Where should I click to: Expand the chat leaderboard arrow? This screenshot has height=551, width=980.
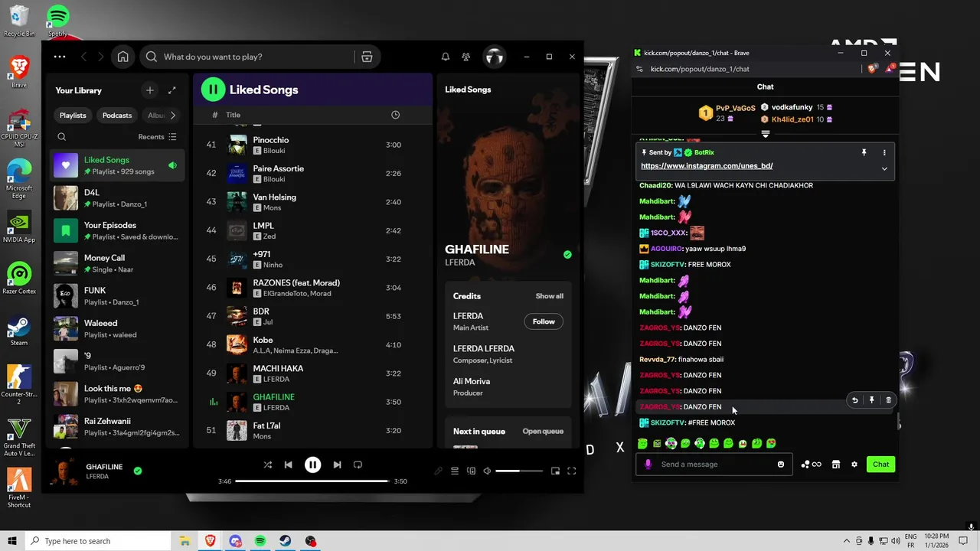765,135
